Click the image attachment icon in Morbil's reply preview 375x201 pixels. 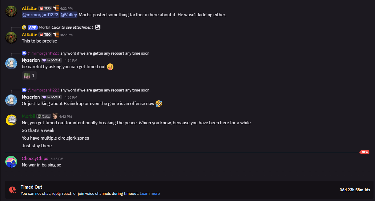pos(98,27)
